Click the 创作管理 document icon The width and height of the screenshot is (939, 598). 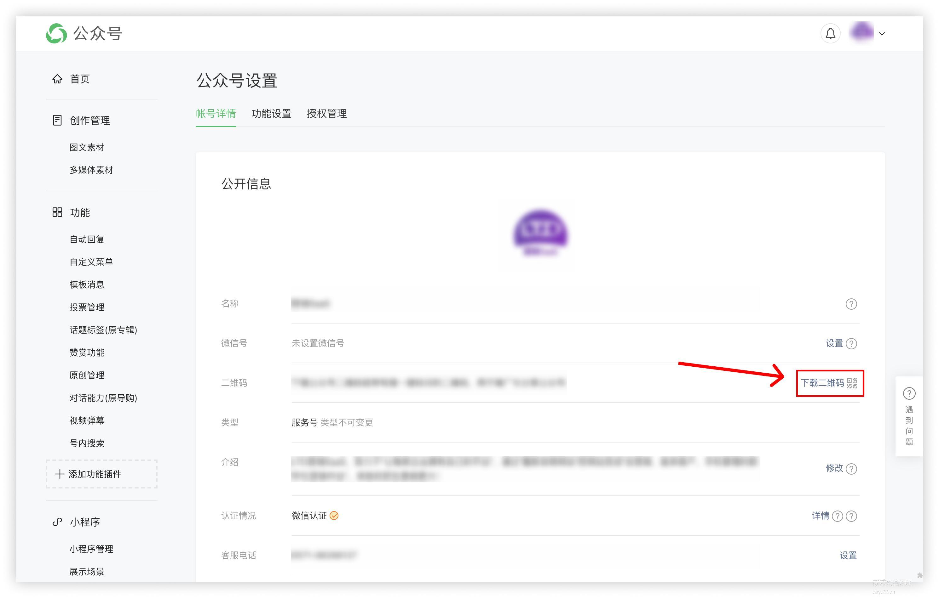click(x=57, y=120)
